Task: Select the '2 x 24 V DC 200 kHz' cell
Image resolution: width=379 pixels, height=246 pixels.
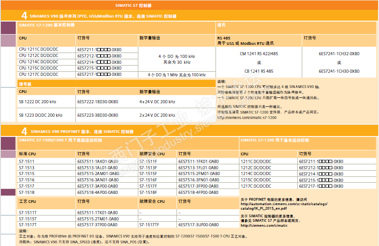Action: [x=157, y=115]
